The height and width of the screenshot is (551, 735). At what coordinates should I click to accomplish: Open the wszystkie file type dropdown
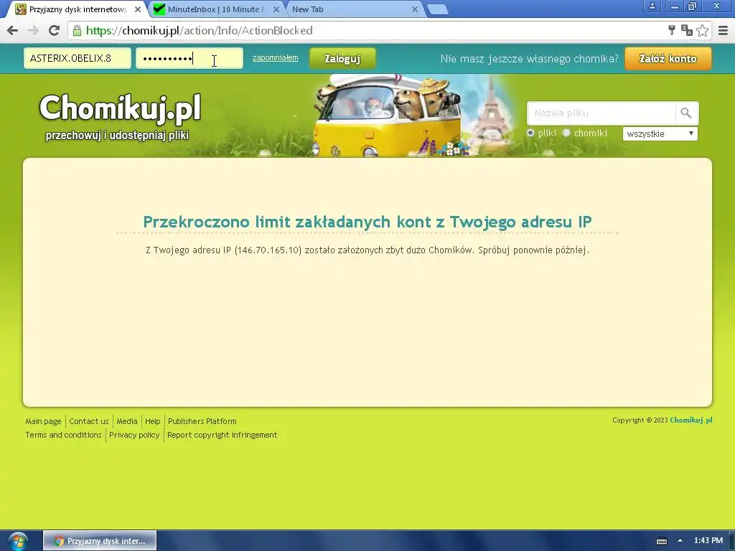coord(660,133)
